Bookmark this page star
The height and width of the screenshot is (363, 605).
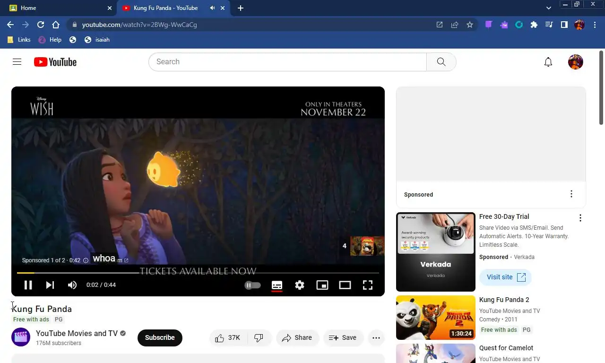point(470,25)
